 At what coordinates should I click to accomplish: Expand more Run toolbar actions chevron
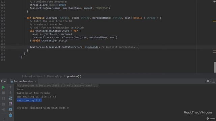click(x=3, y=119)
